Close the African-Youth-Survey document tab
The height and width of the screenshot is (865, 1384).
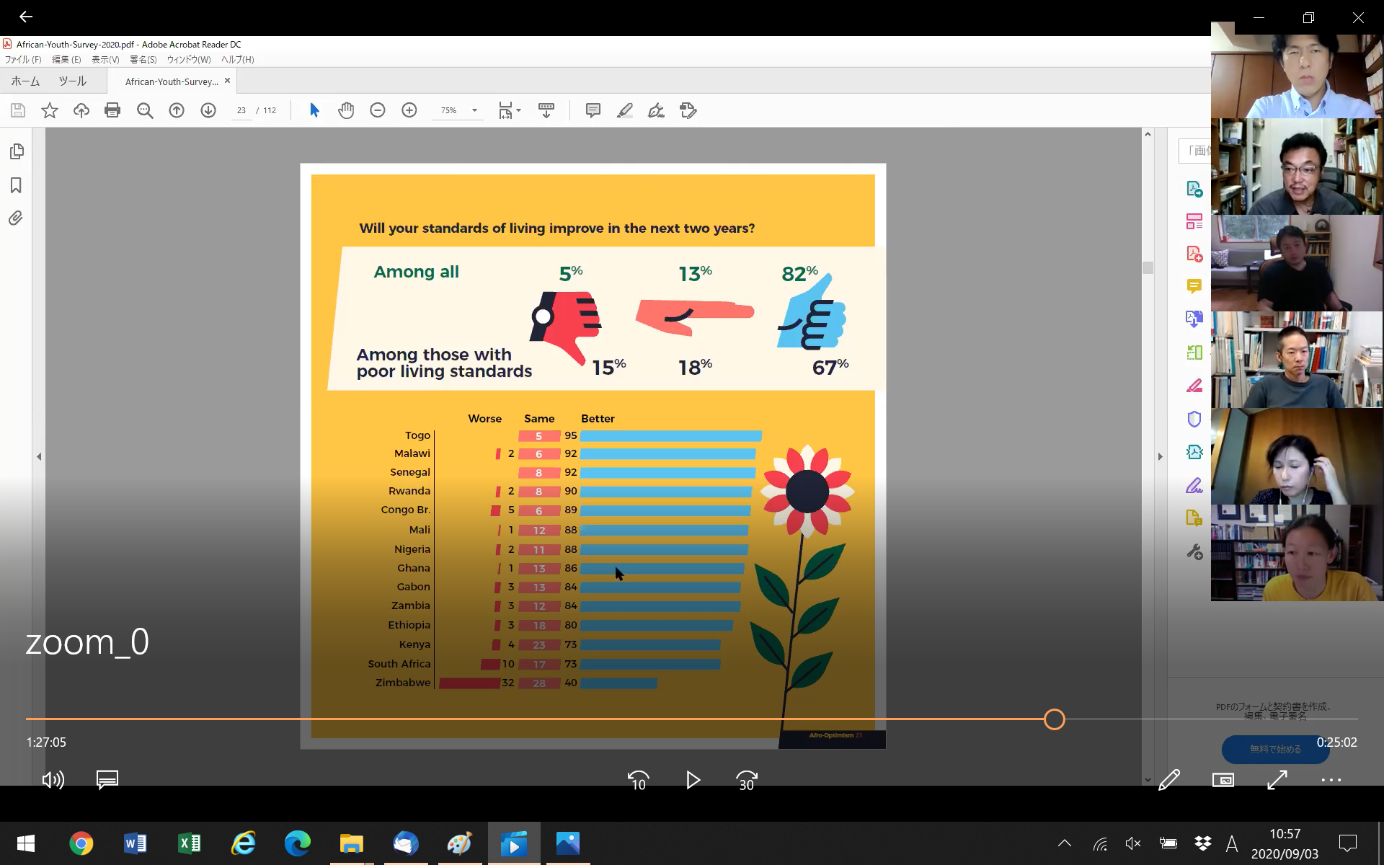click(x=227, y=81)
